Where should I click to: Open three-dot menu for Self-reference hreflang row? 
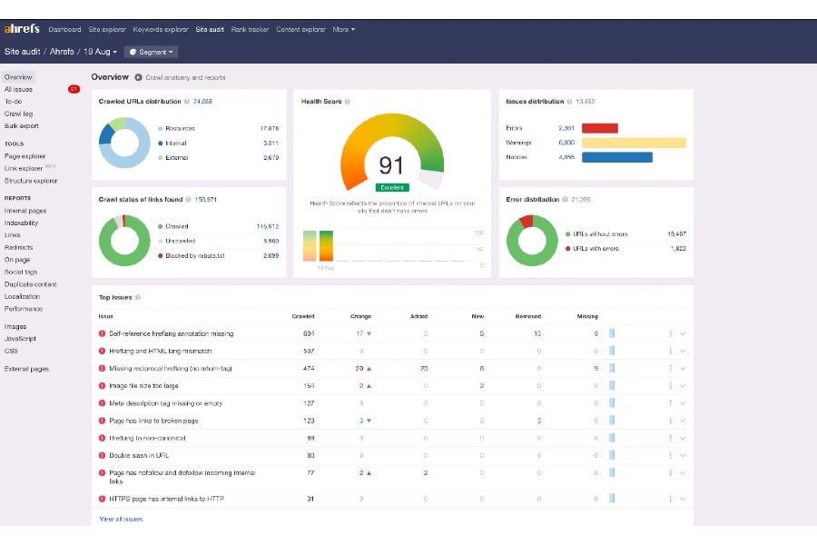pyautogui.click(x=670, y=333)
